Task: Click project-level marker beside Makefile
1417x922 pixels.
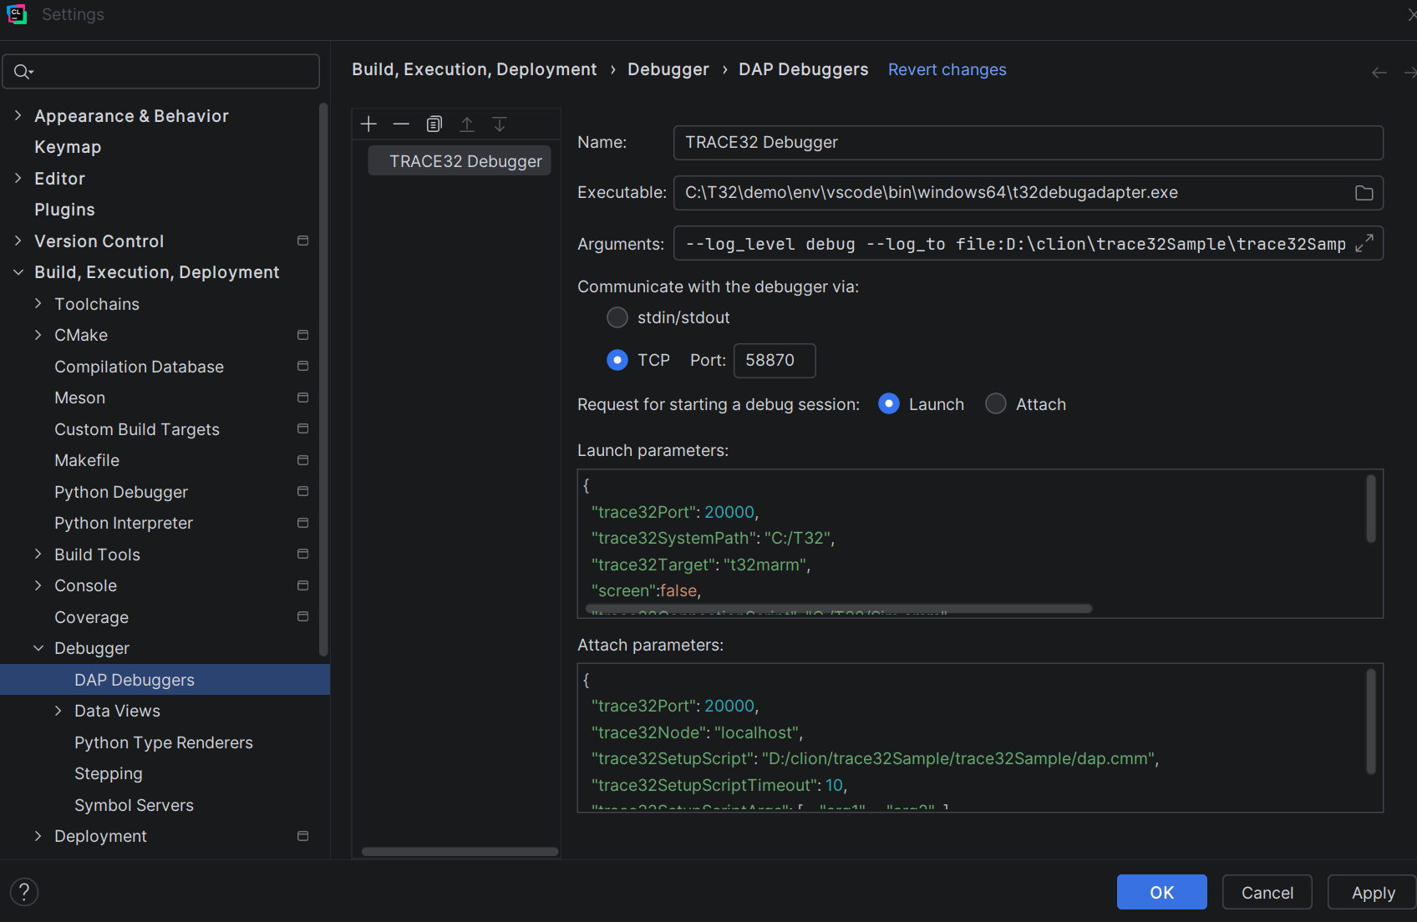Action: 302,460
